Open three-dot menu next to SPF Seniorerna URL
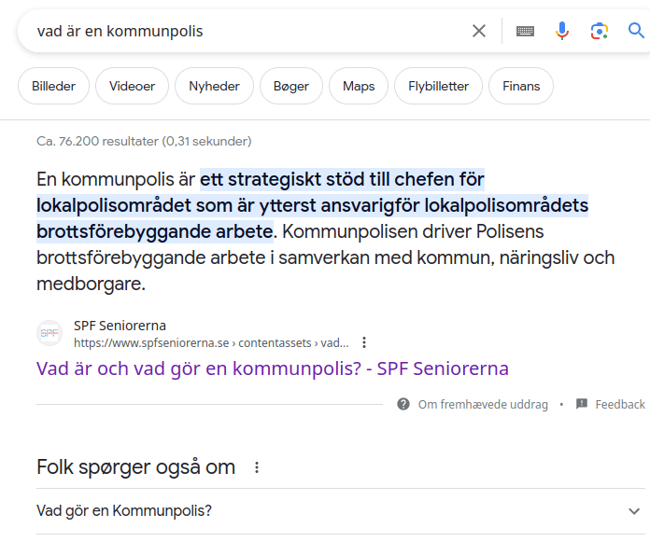 [364, 341]
